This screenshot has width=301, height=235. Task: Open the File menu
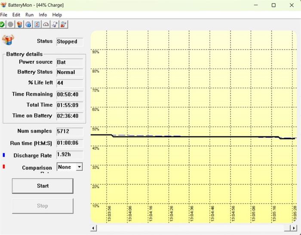pos(3,15)
